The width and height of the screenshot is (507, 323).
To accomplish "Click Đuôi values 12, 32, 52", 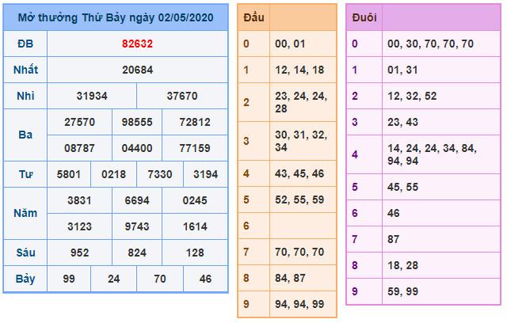I will pos(412,96).
